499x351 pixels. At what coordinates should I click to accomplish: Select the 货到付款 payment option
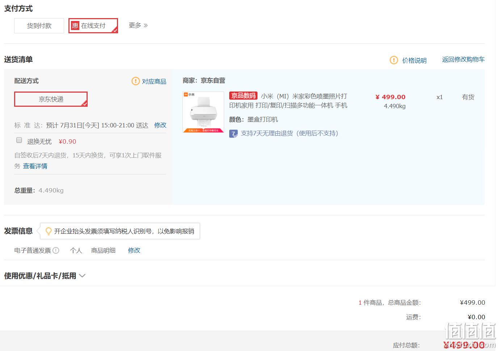click(39, 26)
